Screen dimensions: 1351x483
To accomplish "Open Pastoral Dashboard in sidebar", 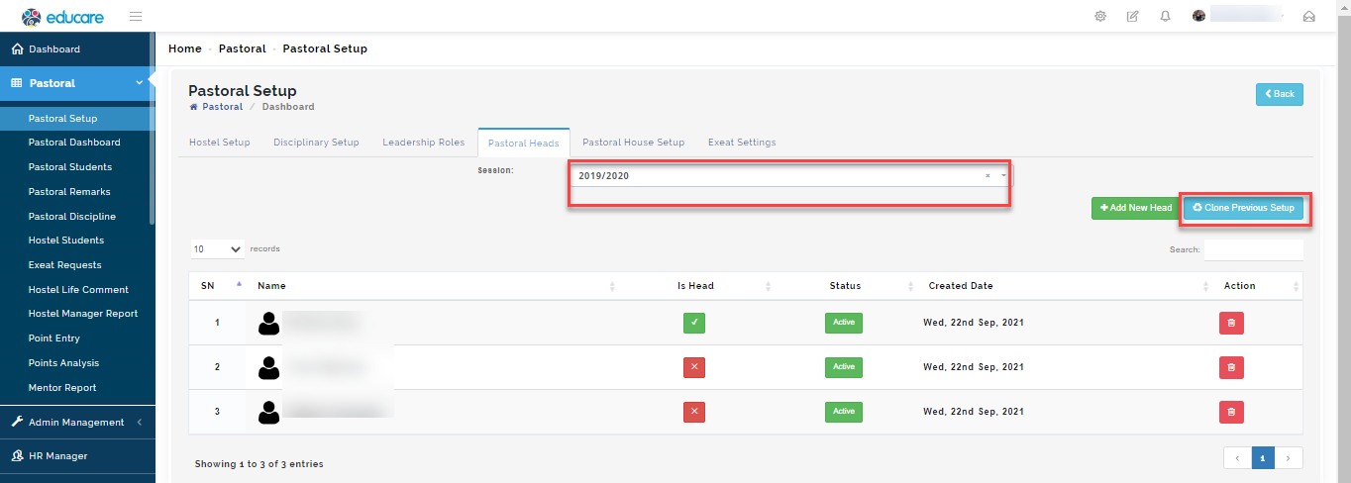I will pyautogui.click(x=74, y=143).
